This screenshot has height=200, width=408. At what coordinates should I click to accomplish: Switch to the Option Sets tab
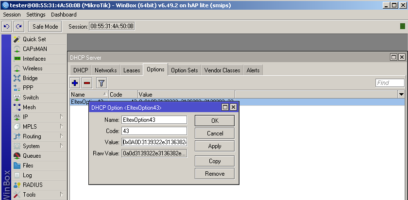[x=185, y=70]
